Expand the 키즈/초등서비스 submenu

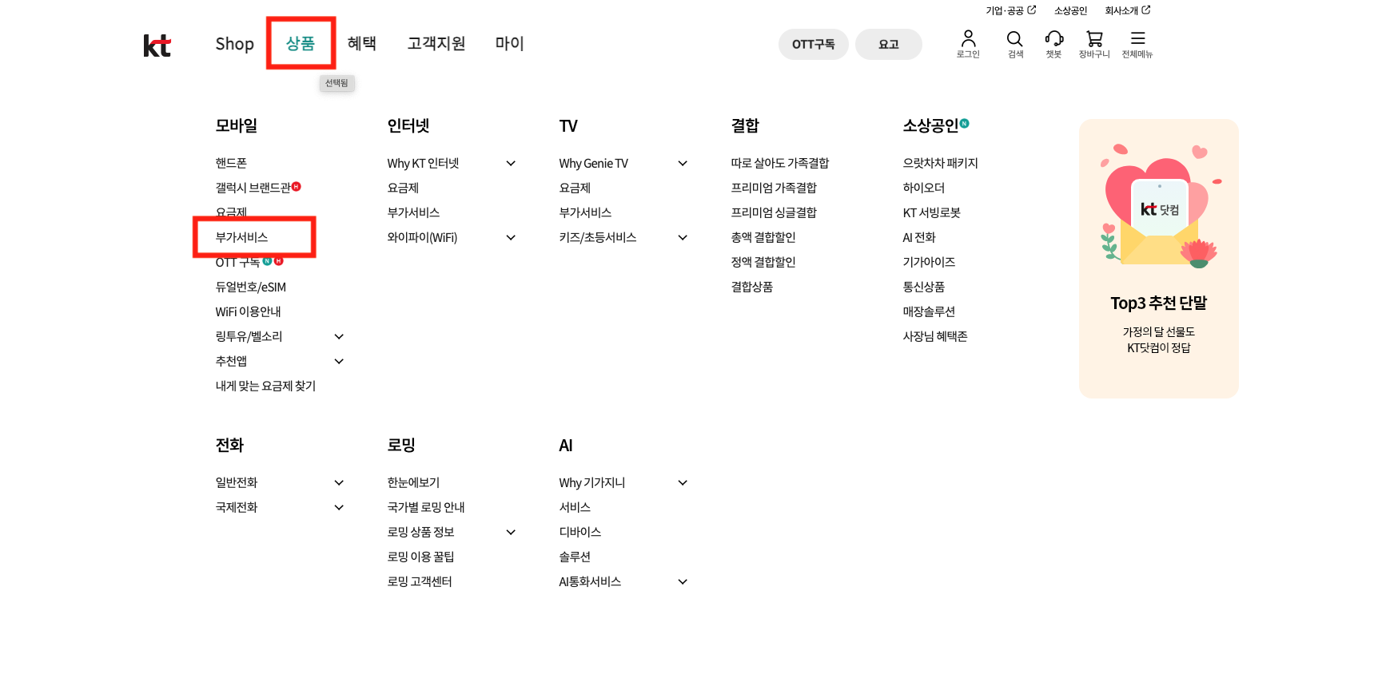(683, 238)
